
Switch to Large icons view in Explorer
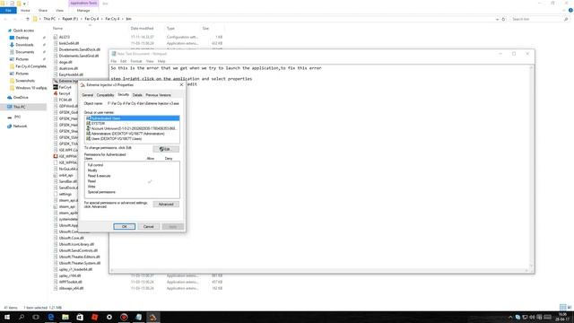pyautogui.click(x=570, y=307)
